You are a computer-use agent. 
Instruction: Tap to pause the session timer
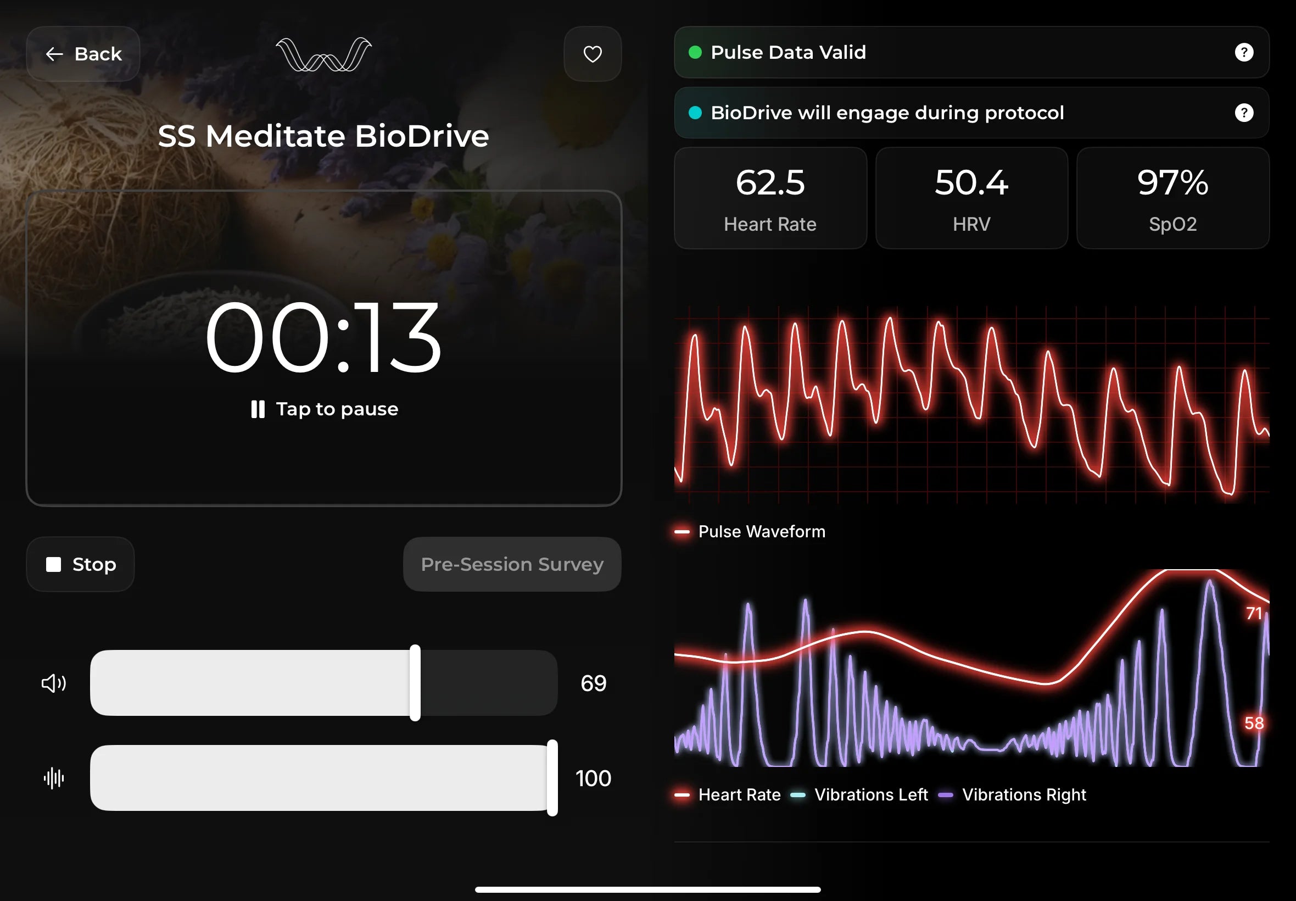(x=324, y=408)
